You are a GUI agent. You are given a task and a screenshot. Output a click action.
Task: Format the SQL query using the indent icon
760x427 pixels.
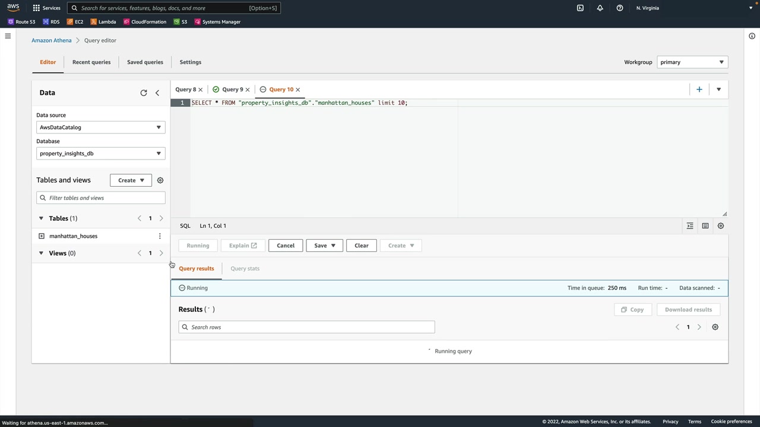(690, 226)
